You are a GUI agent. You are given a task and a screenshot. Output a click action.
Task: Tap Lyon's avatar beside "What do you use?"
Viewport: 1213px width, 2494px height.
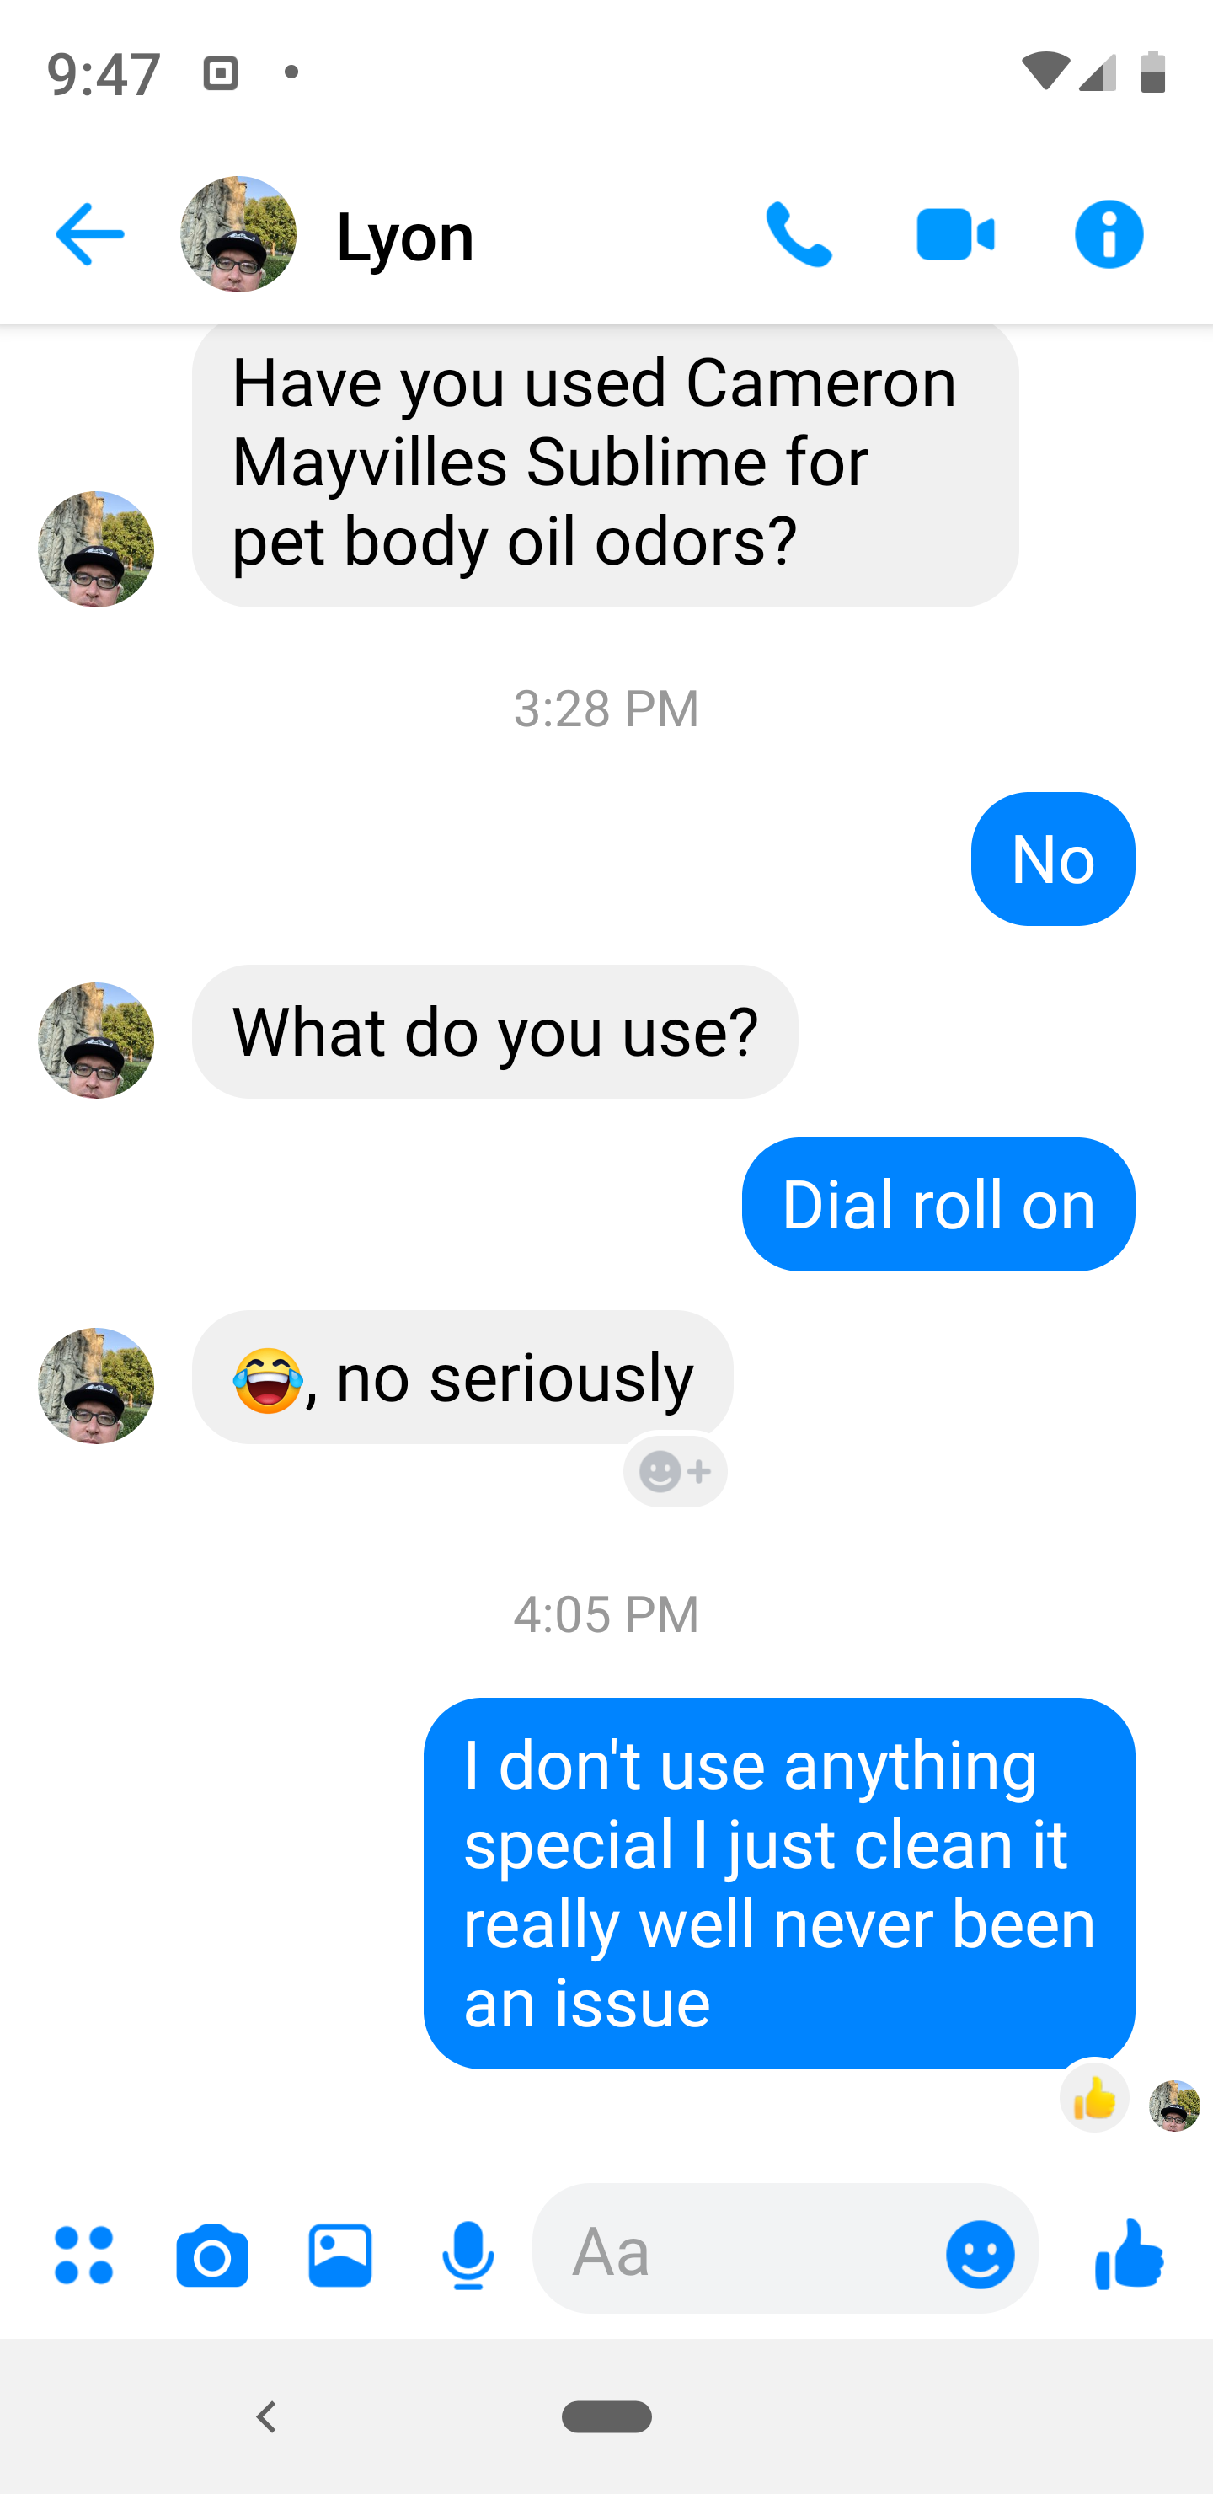click(96, 1040)
